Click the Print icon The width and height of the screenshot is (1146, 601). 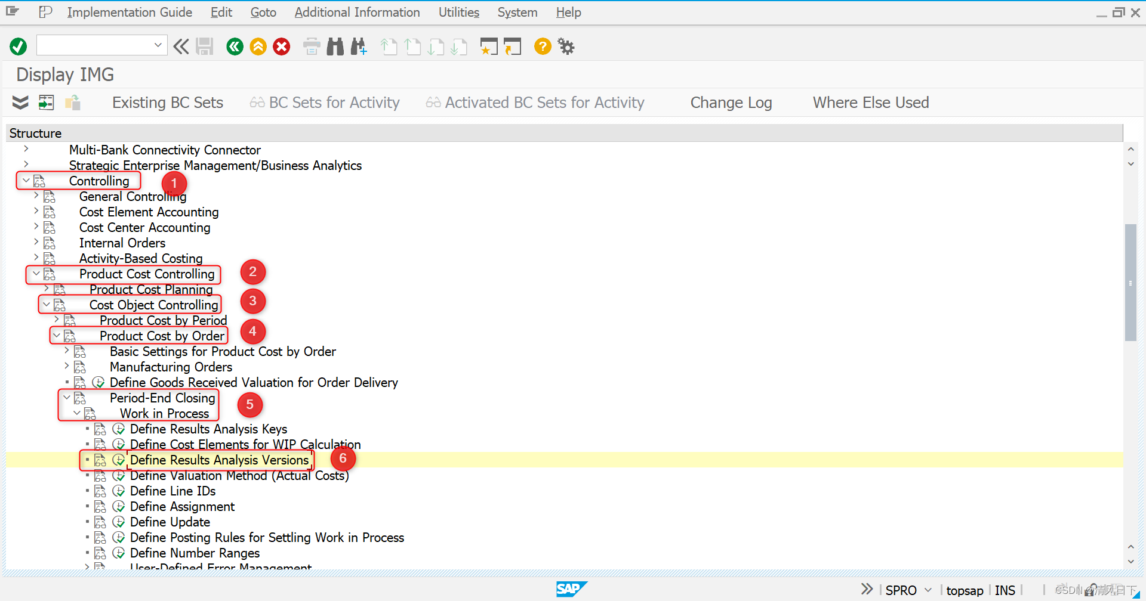pyautogui.click(x=312, y=46)
